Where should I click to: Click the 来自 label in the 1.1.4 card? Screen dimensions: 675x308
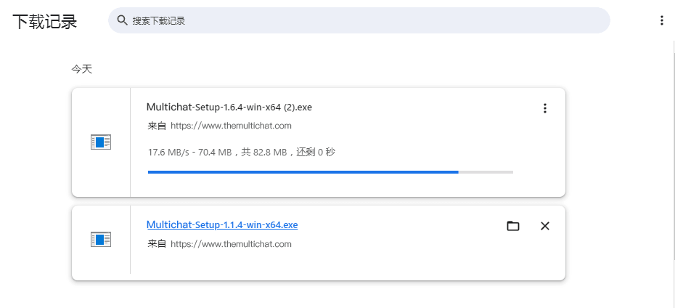click(x=157, y=244)
